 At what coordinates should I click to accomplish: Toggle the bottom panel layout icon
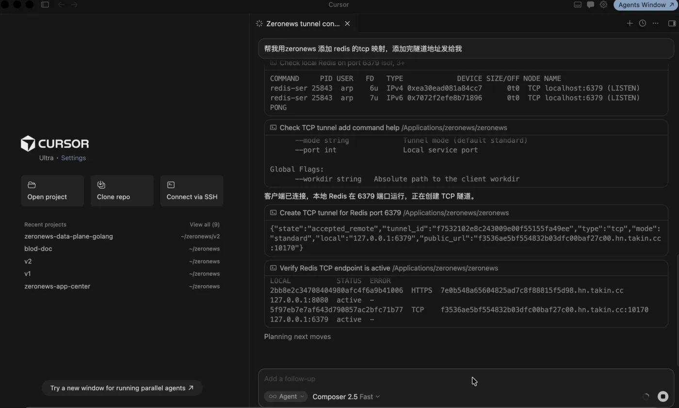tap(578, 5)
